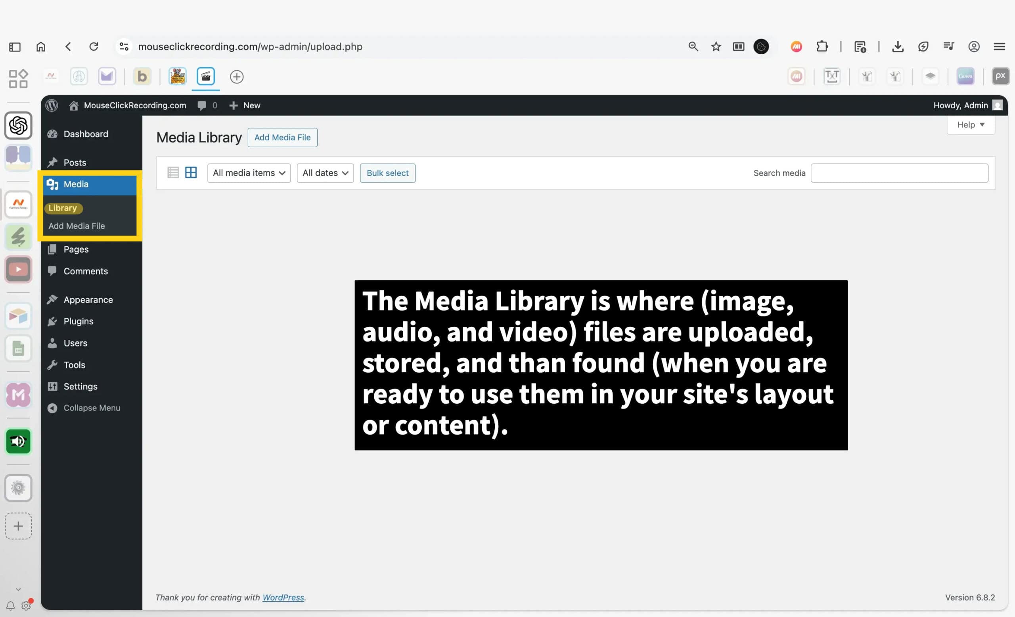Click the Bulk select button
This screenshot has width=1015, height=617.
388,173
